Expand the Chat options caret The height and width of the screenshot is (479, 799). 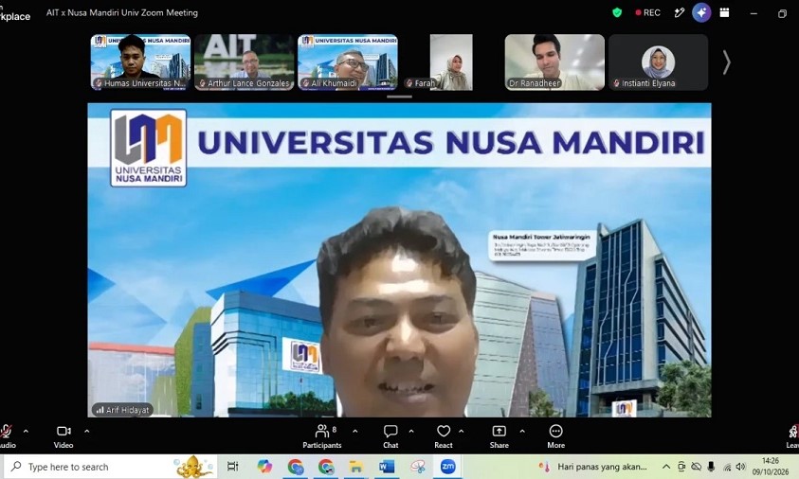point(411,431)
